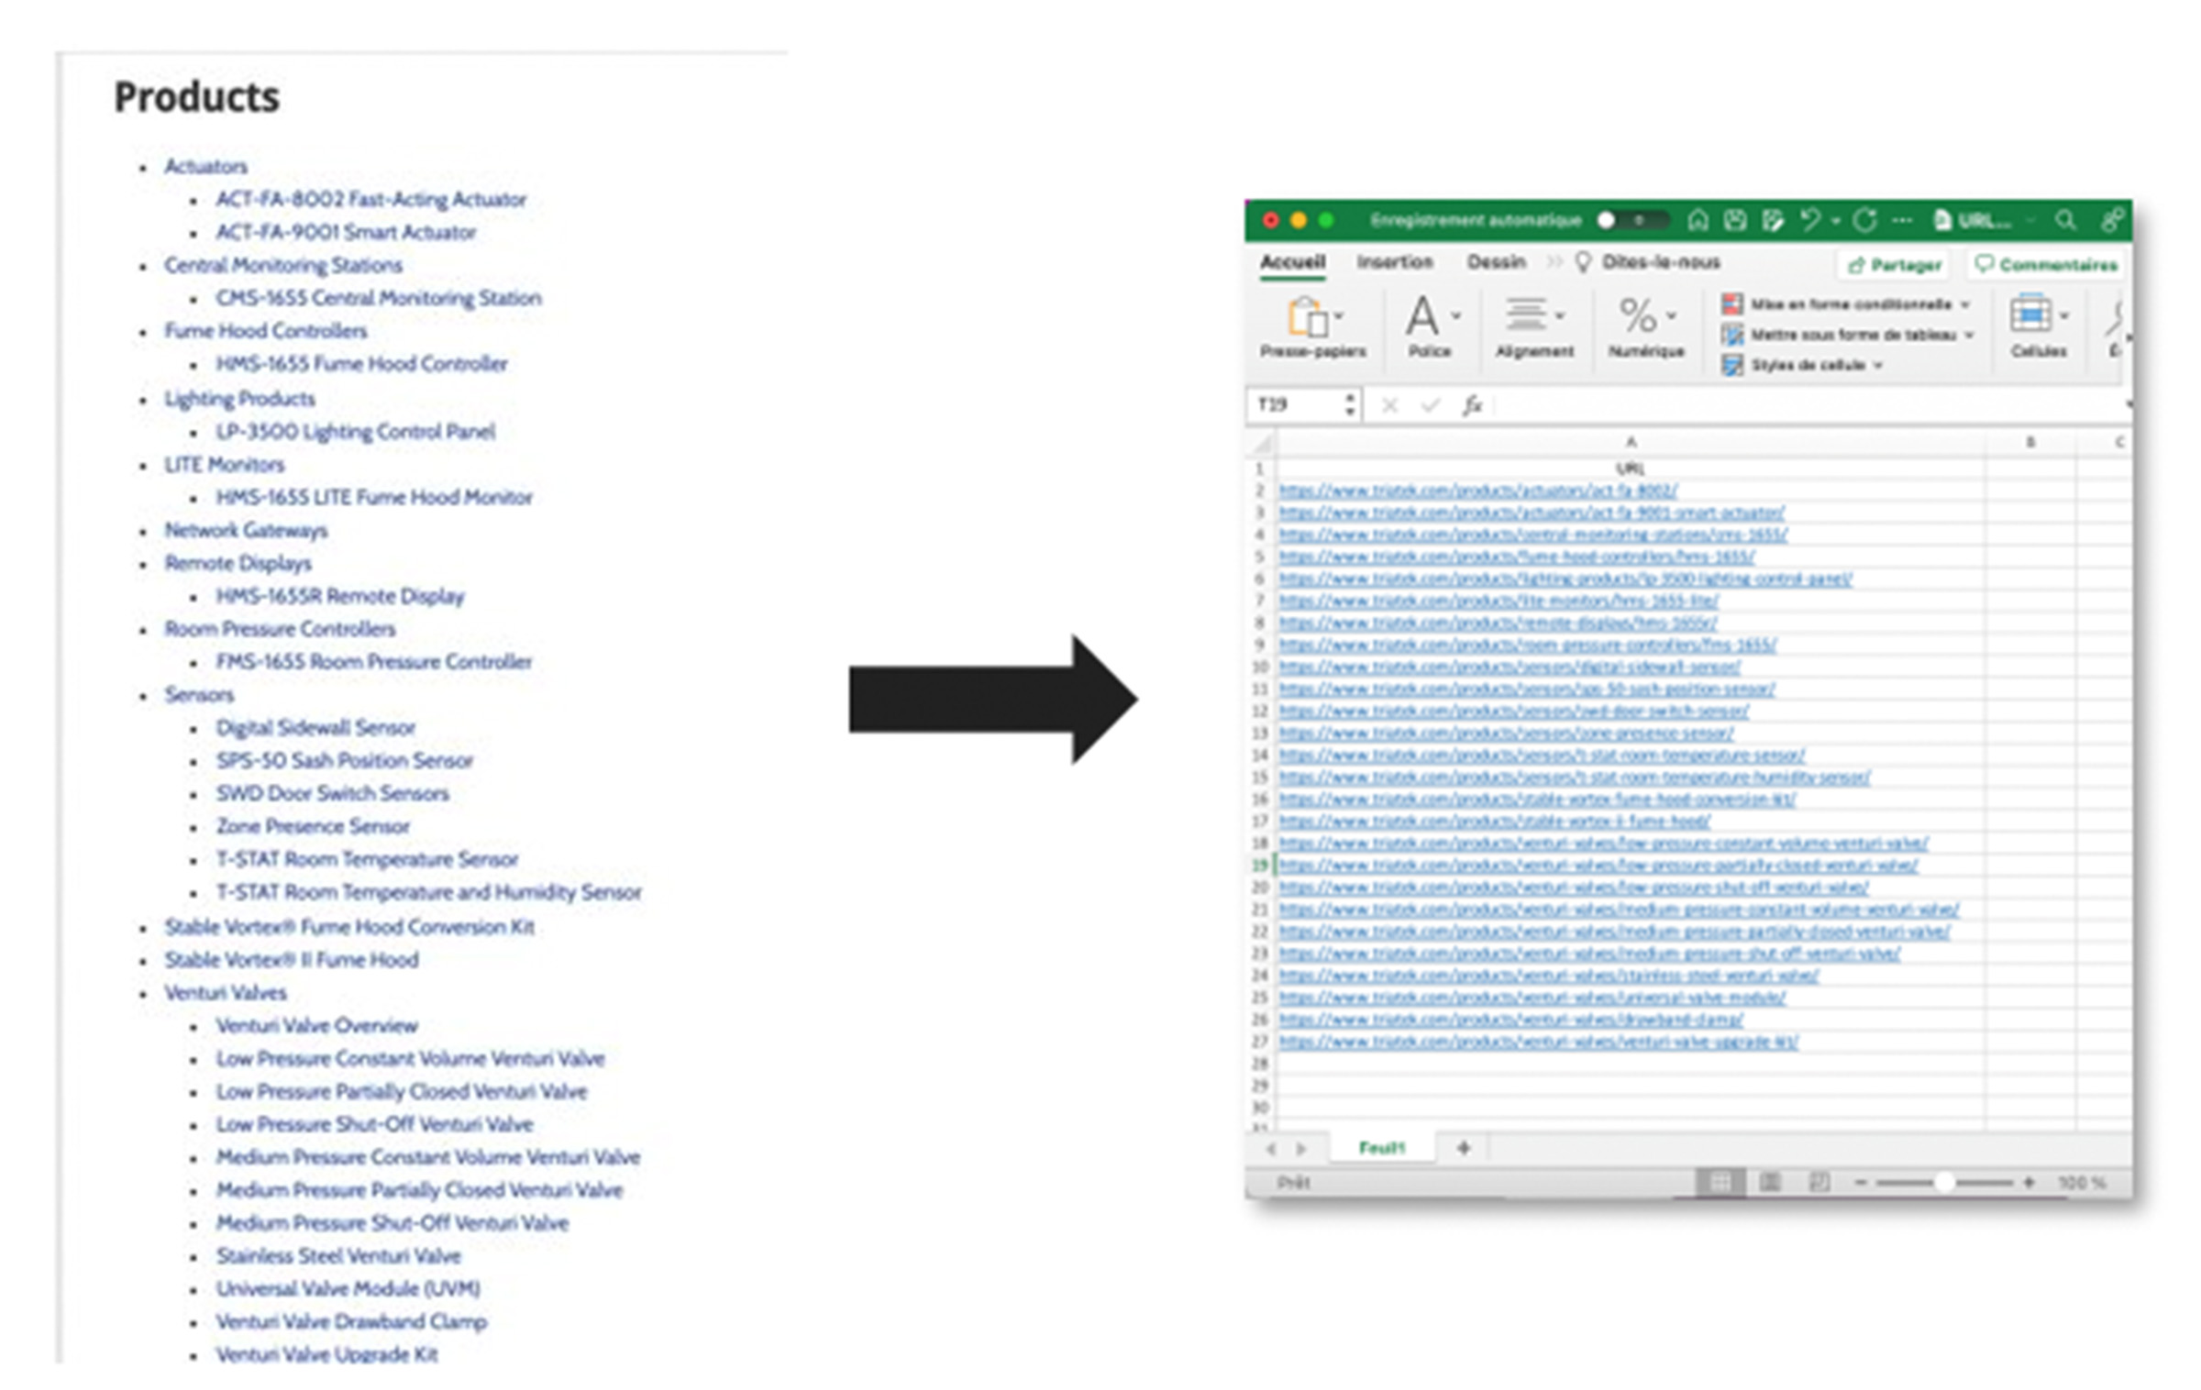
Task: Click the Presse-papiers clipboard icon
Action: click(1307, 317)
